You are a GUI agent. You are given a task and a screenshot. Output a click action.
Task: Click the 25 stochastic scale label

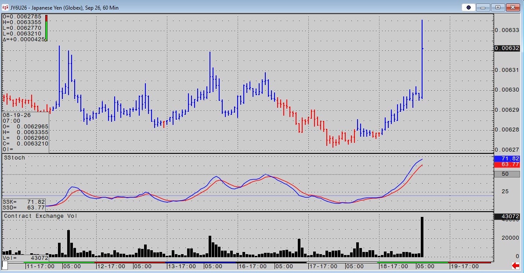[505, 191]
